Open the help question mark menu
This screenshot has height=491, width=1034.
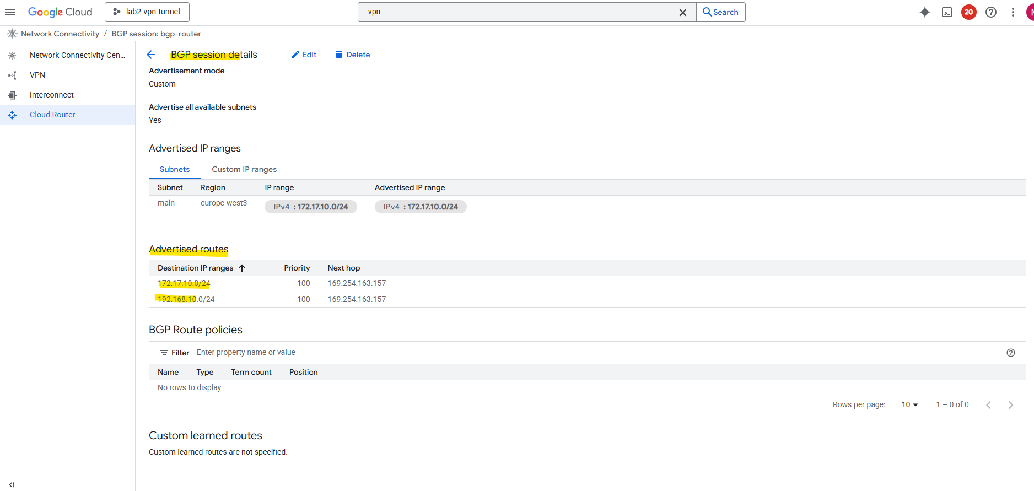click(991, 12)
